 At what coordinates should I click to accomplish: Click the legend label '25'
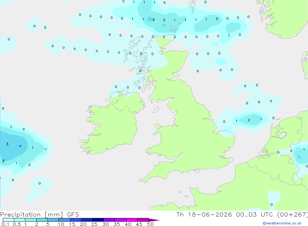coord(94,224)
